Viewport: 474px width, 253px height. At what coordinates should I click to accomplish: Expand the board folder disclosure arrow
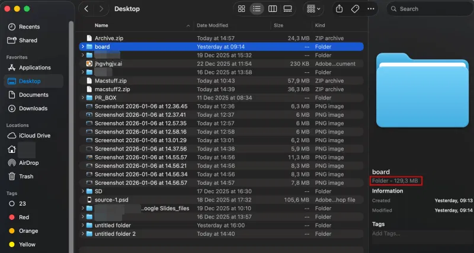click(82, 47)
